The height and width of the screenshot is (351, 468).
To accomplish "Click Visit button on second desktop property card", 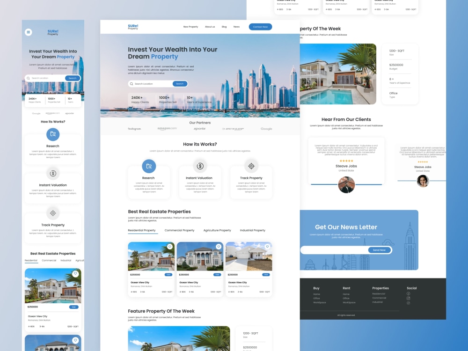I will 217,275.
